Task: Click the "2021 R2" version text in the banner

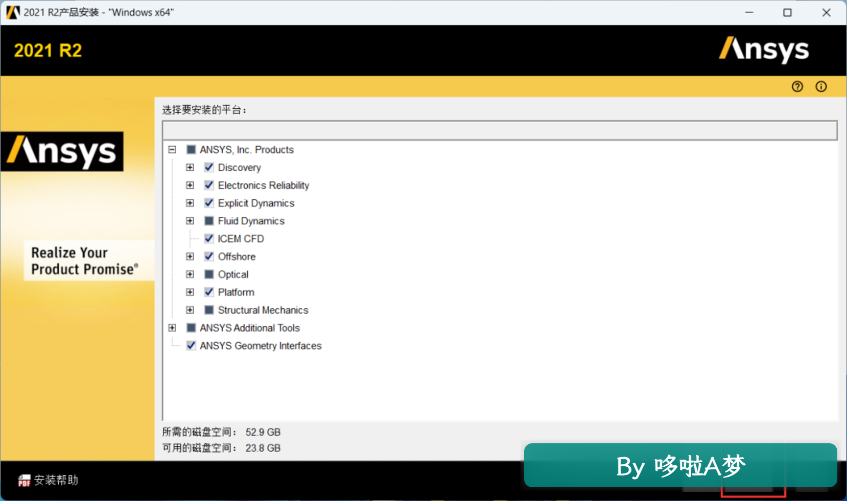Action: 48,51
